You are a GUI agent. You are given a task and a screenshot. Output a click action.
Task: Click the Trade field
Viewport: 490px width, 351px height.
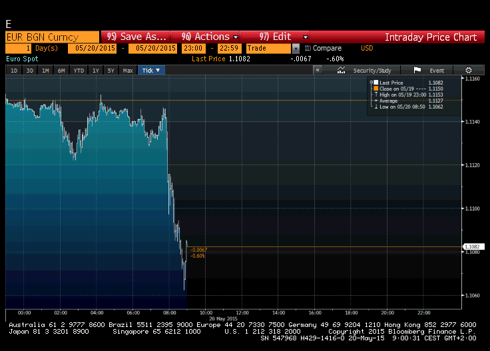pos(268,49)
